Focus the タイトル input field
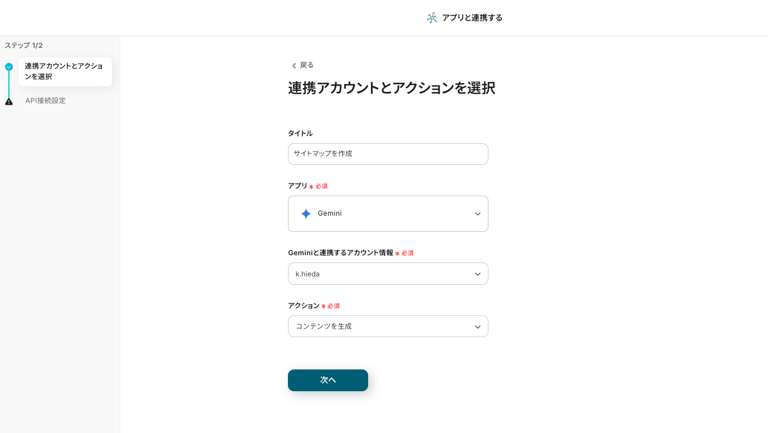Viewport: 768px width, 433px height. [388, 154]
